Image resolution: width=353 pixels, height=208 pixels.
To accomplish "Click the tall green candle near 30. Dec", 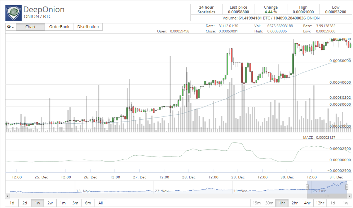I will (x=293, y=64).
